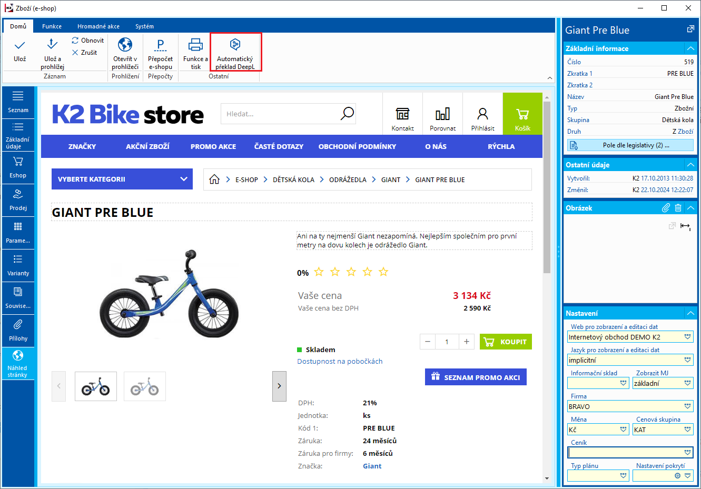Screen dimensions: 701x489
Task: Collapse the Ostatní údaje section
Action: tap(690, 165)
